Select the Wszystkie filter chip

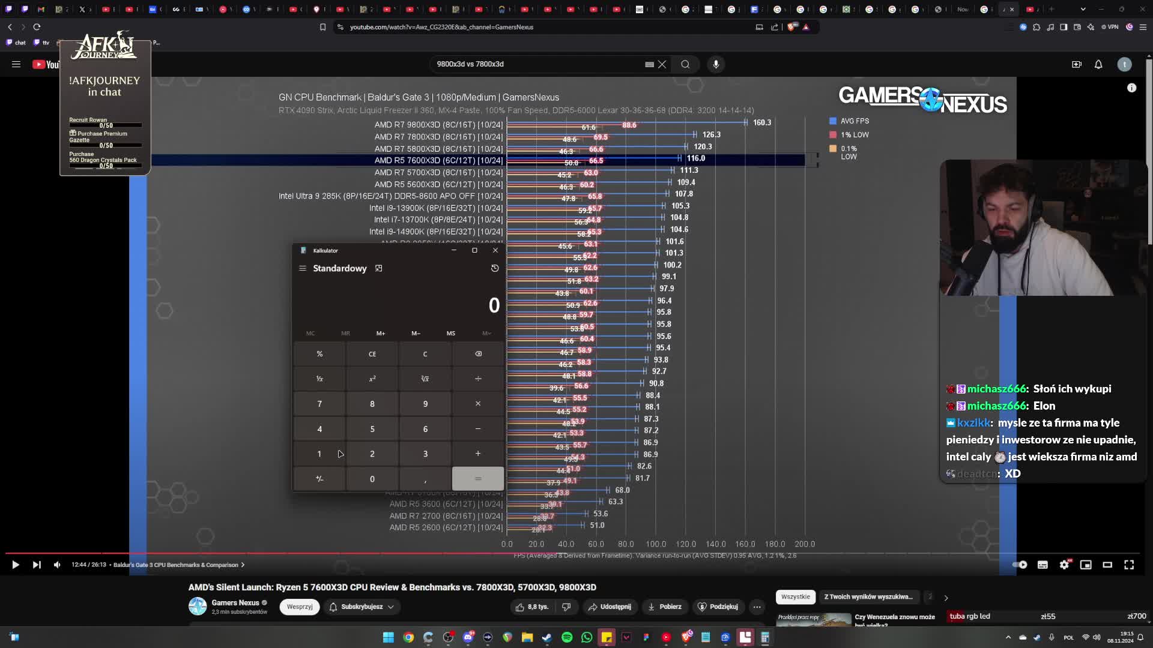click(x=796, y=597)
